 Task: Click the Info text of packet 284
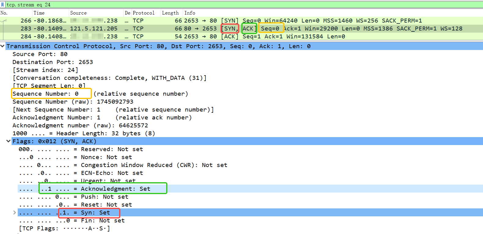click(265, 36)
